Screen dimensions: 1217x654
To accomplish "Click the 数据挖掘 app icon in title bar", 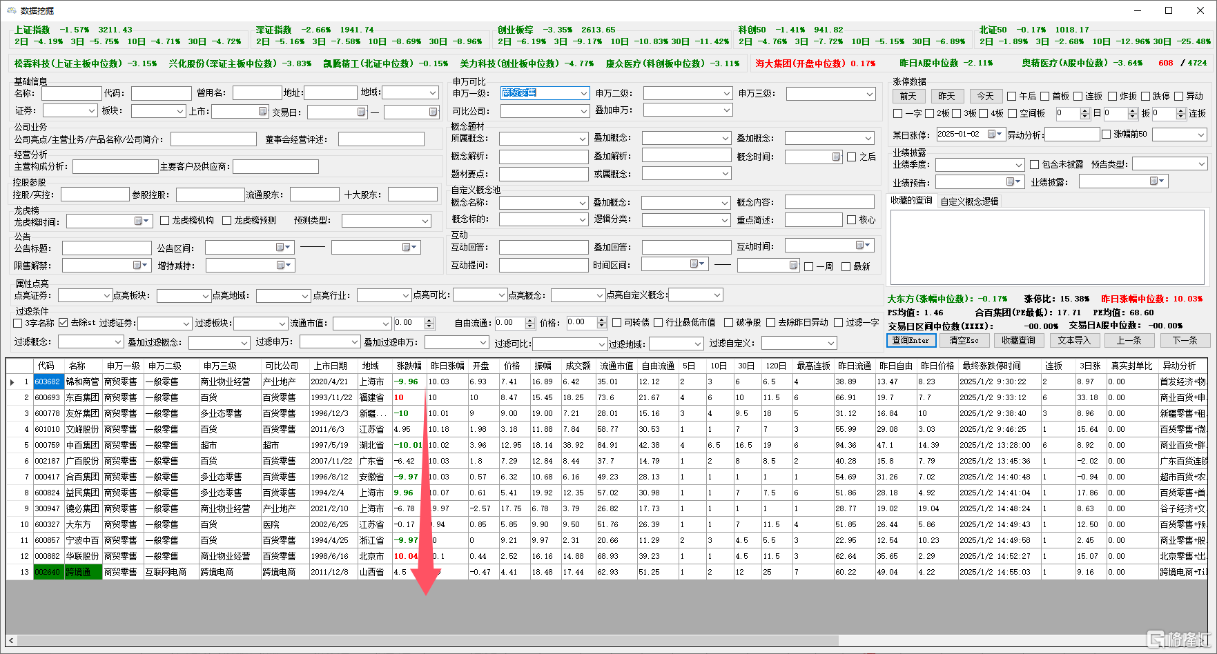I will click(x=11, y=10).
